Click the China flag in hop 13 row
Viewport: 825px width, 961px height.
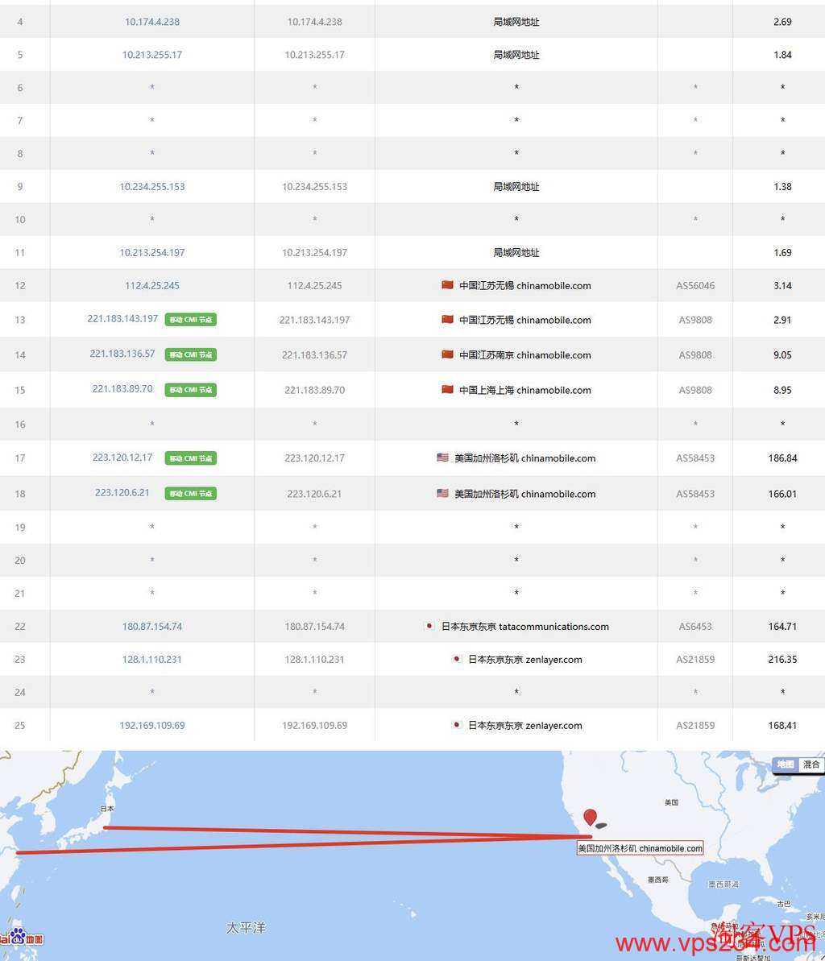(x=447, y=319)
